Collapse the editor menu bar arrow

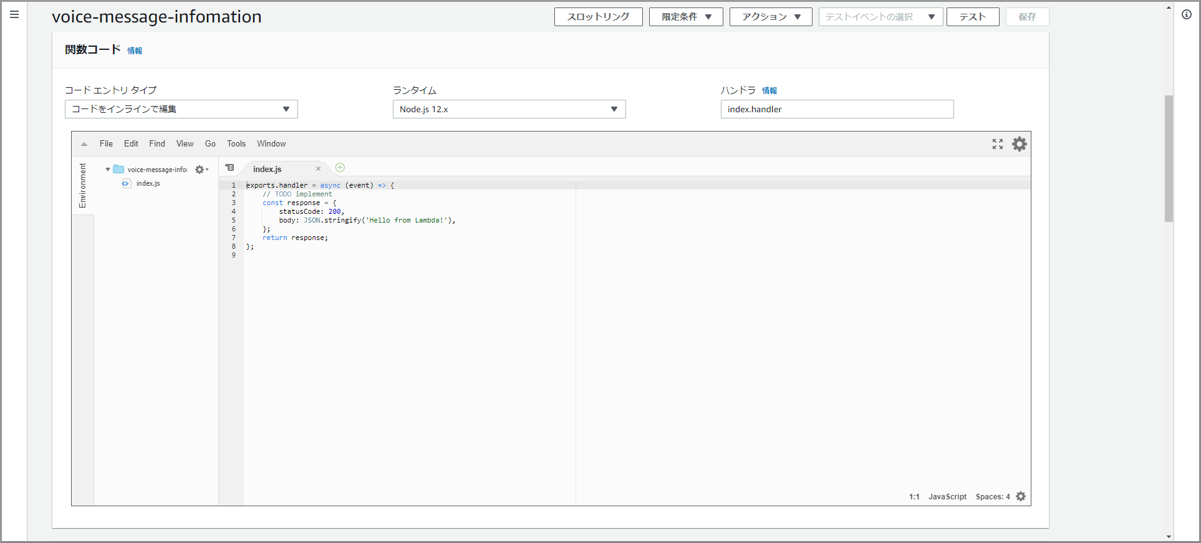tap(84, 144)
